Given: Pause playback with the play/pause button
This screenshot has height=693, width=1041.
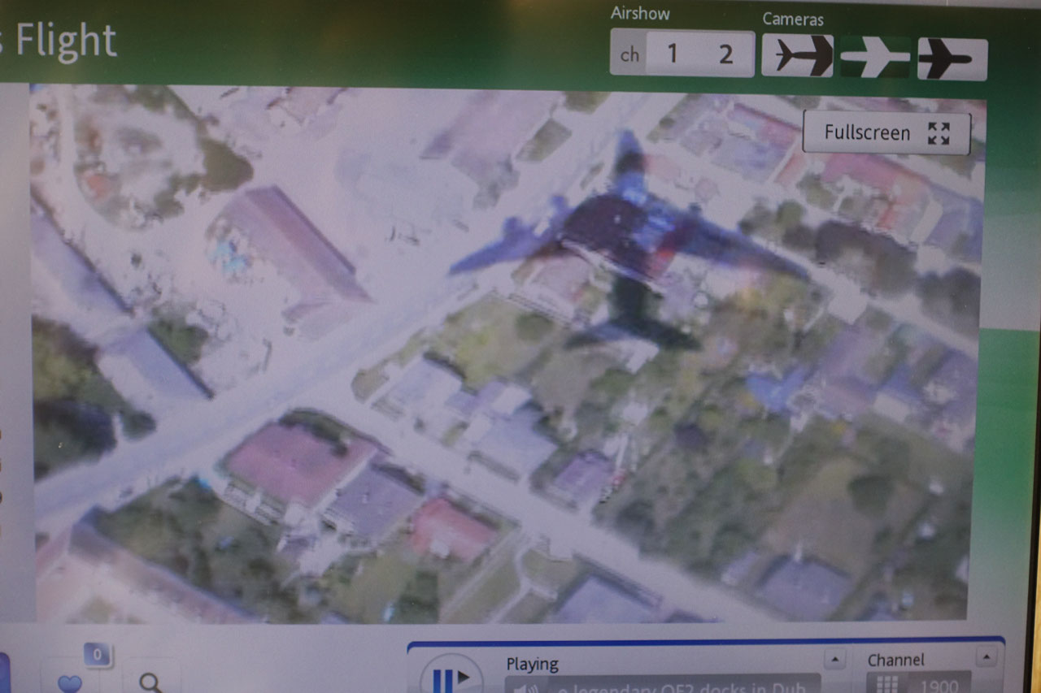Looking at the screenshot, I should pyautogui.click(x=451, y=676).
